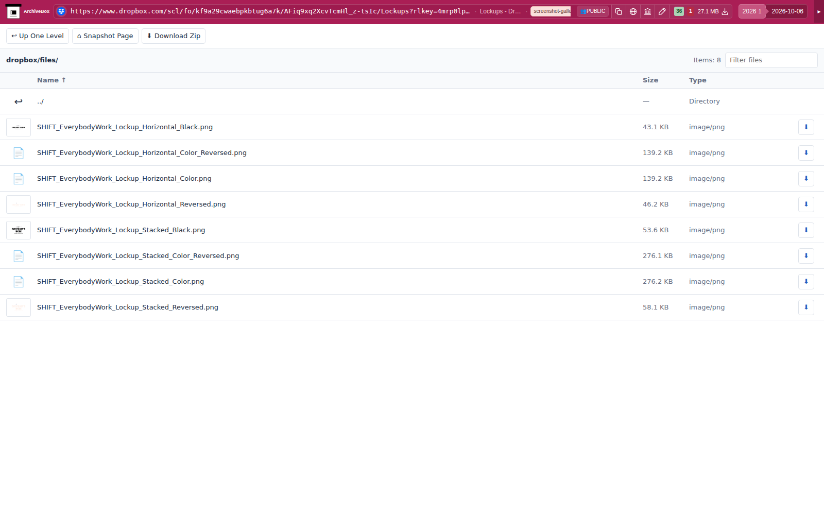Download Lockup_Stacked_Reversed.png via its arrow button

pyautogui.click(x=806, y=307)
